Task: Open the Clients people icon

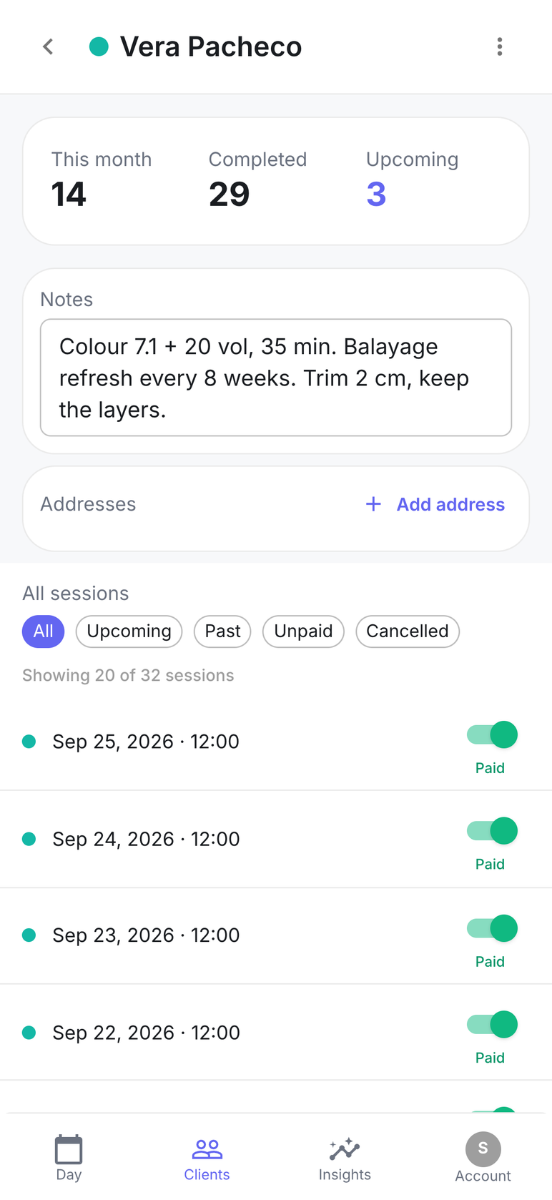Action: [207, 1149]
